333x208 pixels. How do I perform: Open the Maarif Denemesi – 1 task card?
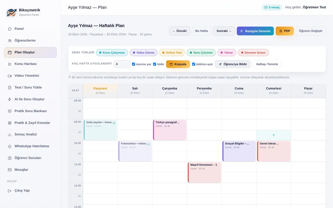coord(204,173)
